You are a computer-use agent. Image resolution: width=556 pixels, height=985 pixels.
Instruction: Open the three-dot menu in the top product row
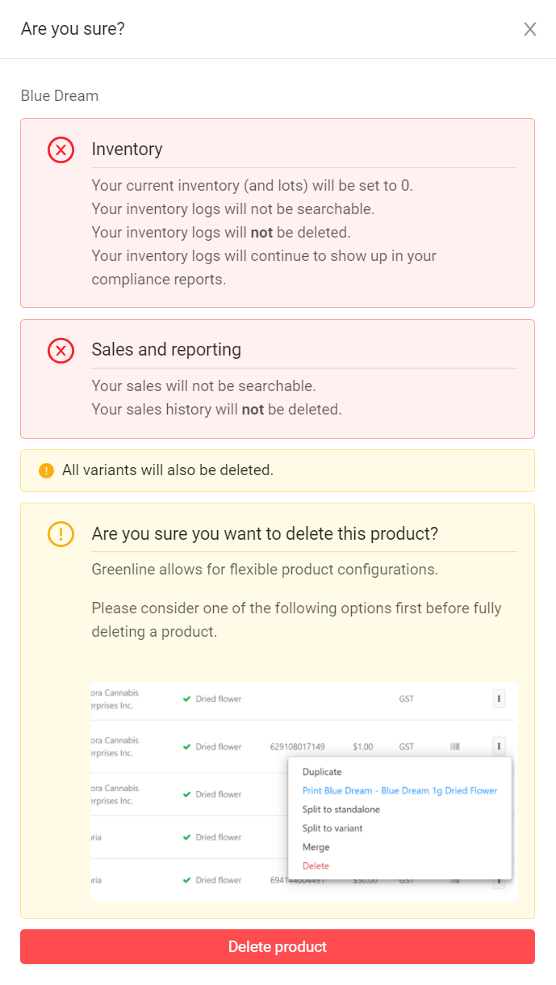point(499,699)
